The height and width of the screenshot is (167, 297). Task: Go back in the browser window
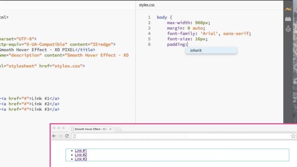pyautogui.click(x=54, y=136)
